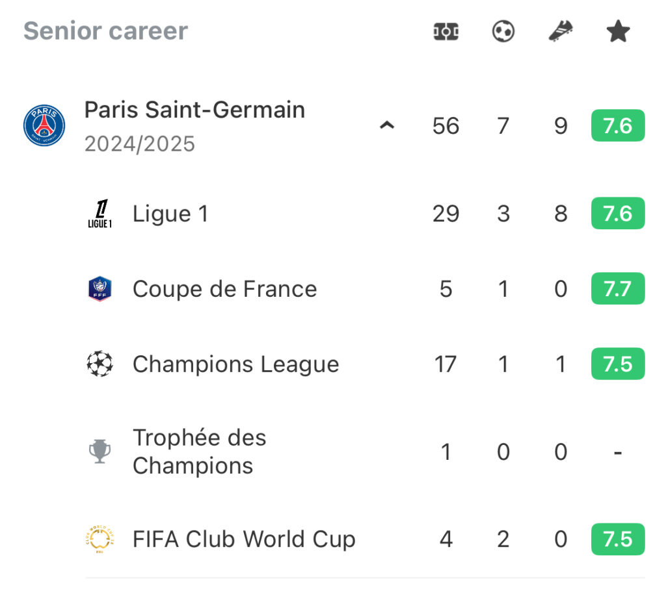Click the FIFA Club World Cup emblem
The height and width of the screenshot is (593, 666).
click(x=100, y=539)
